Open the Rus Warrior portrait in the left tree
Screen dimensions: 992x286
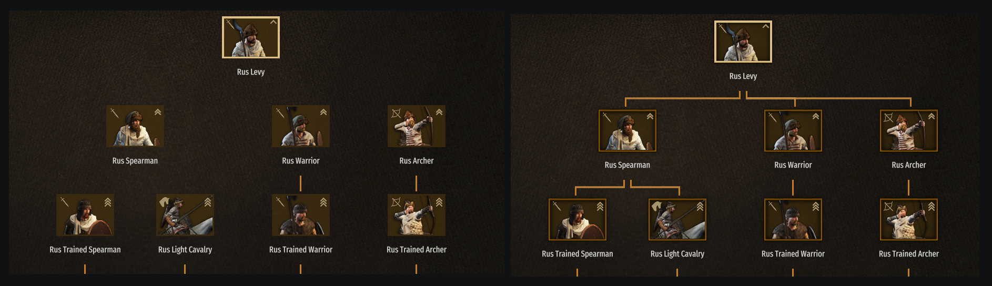pos(300,127)
